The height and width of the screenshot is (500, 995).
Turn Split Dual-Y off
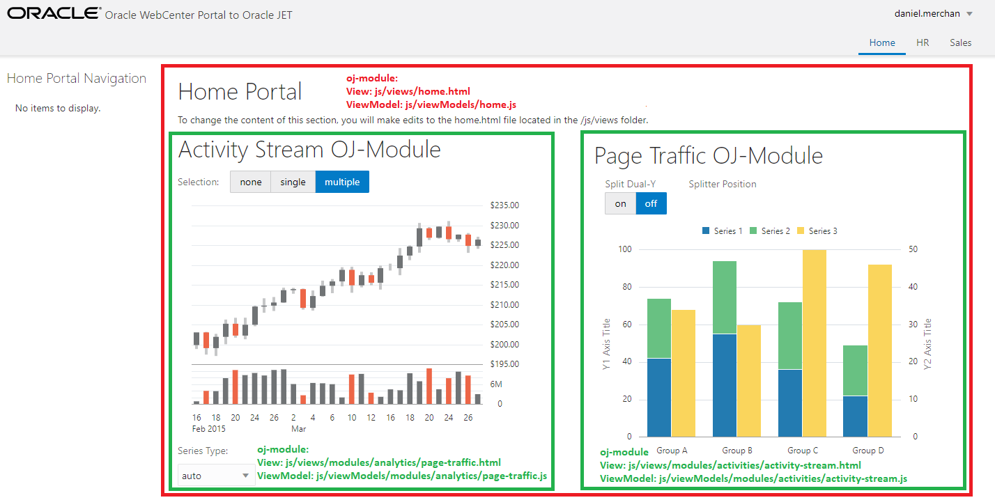(651, 203)
